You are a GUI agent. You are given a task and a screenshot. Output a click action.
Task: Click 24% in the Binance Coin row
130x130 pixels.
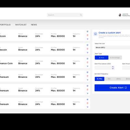[x=38, y=63]
